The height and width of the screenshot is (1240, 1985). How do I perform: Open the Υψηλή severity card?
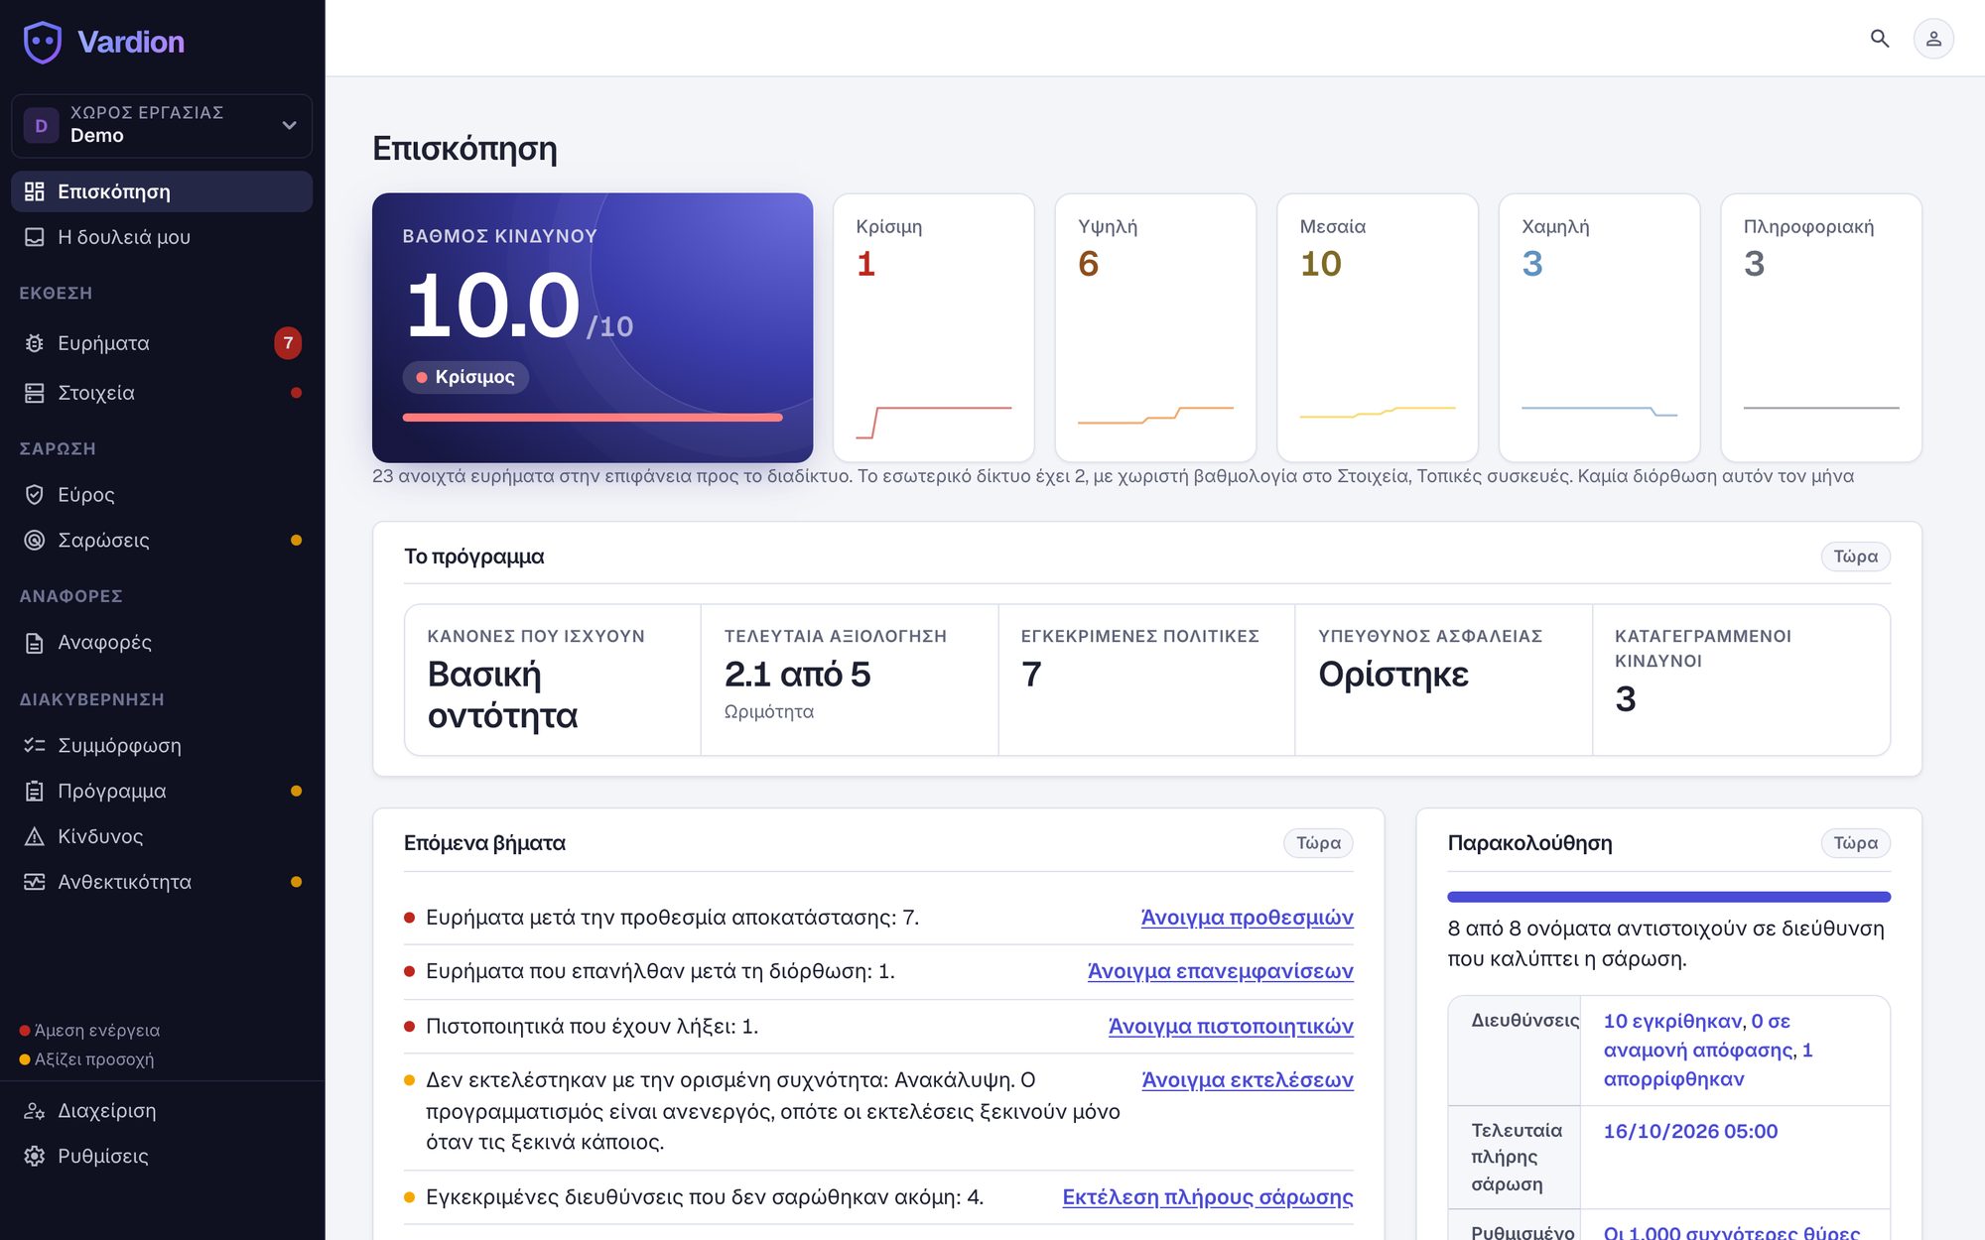(x=1155, y=327)
